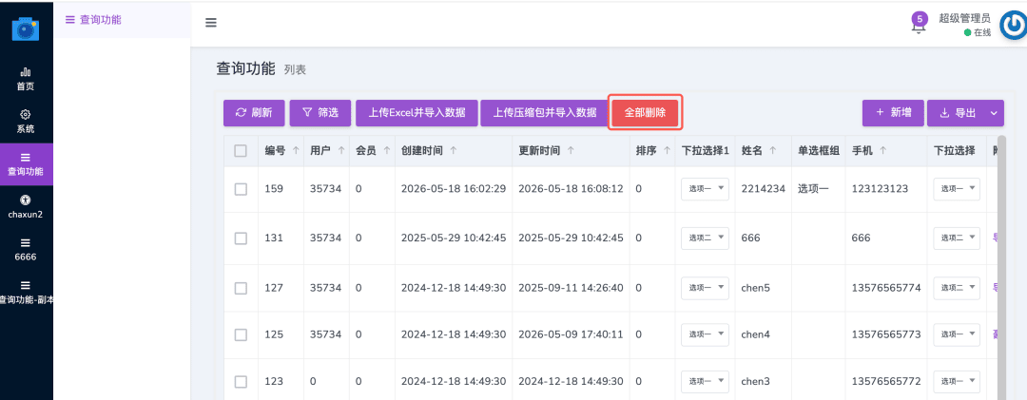Sort by 创建时间 column arrow
The width and height of the screenshot is (1027, 400).
point(454,150)
